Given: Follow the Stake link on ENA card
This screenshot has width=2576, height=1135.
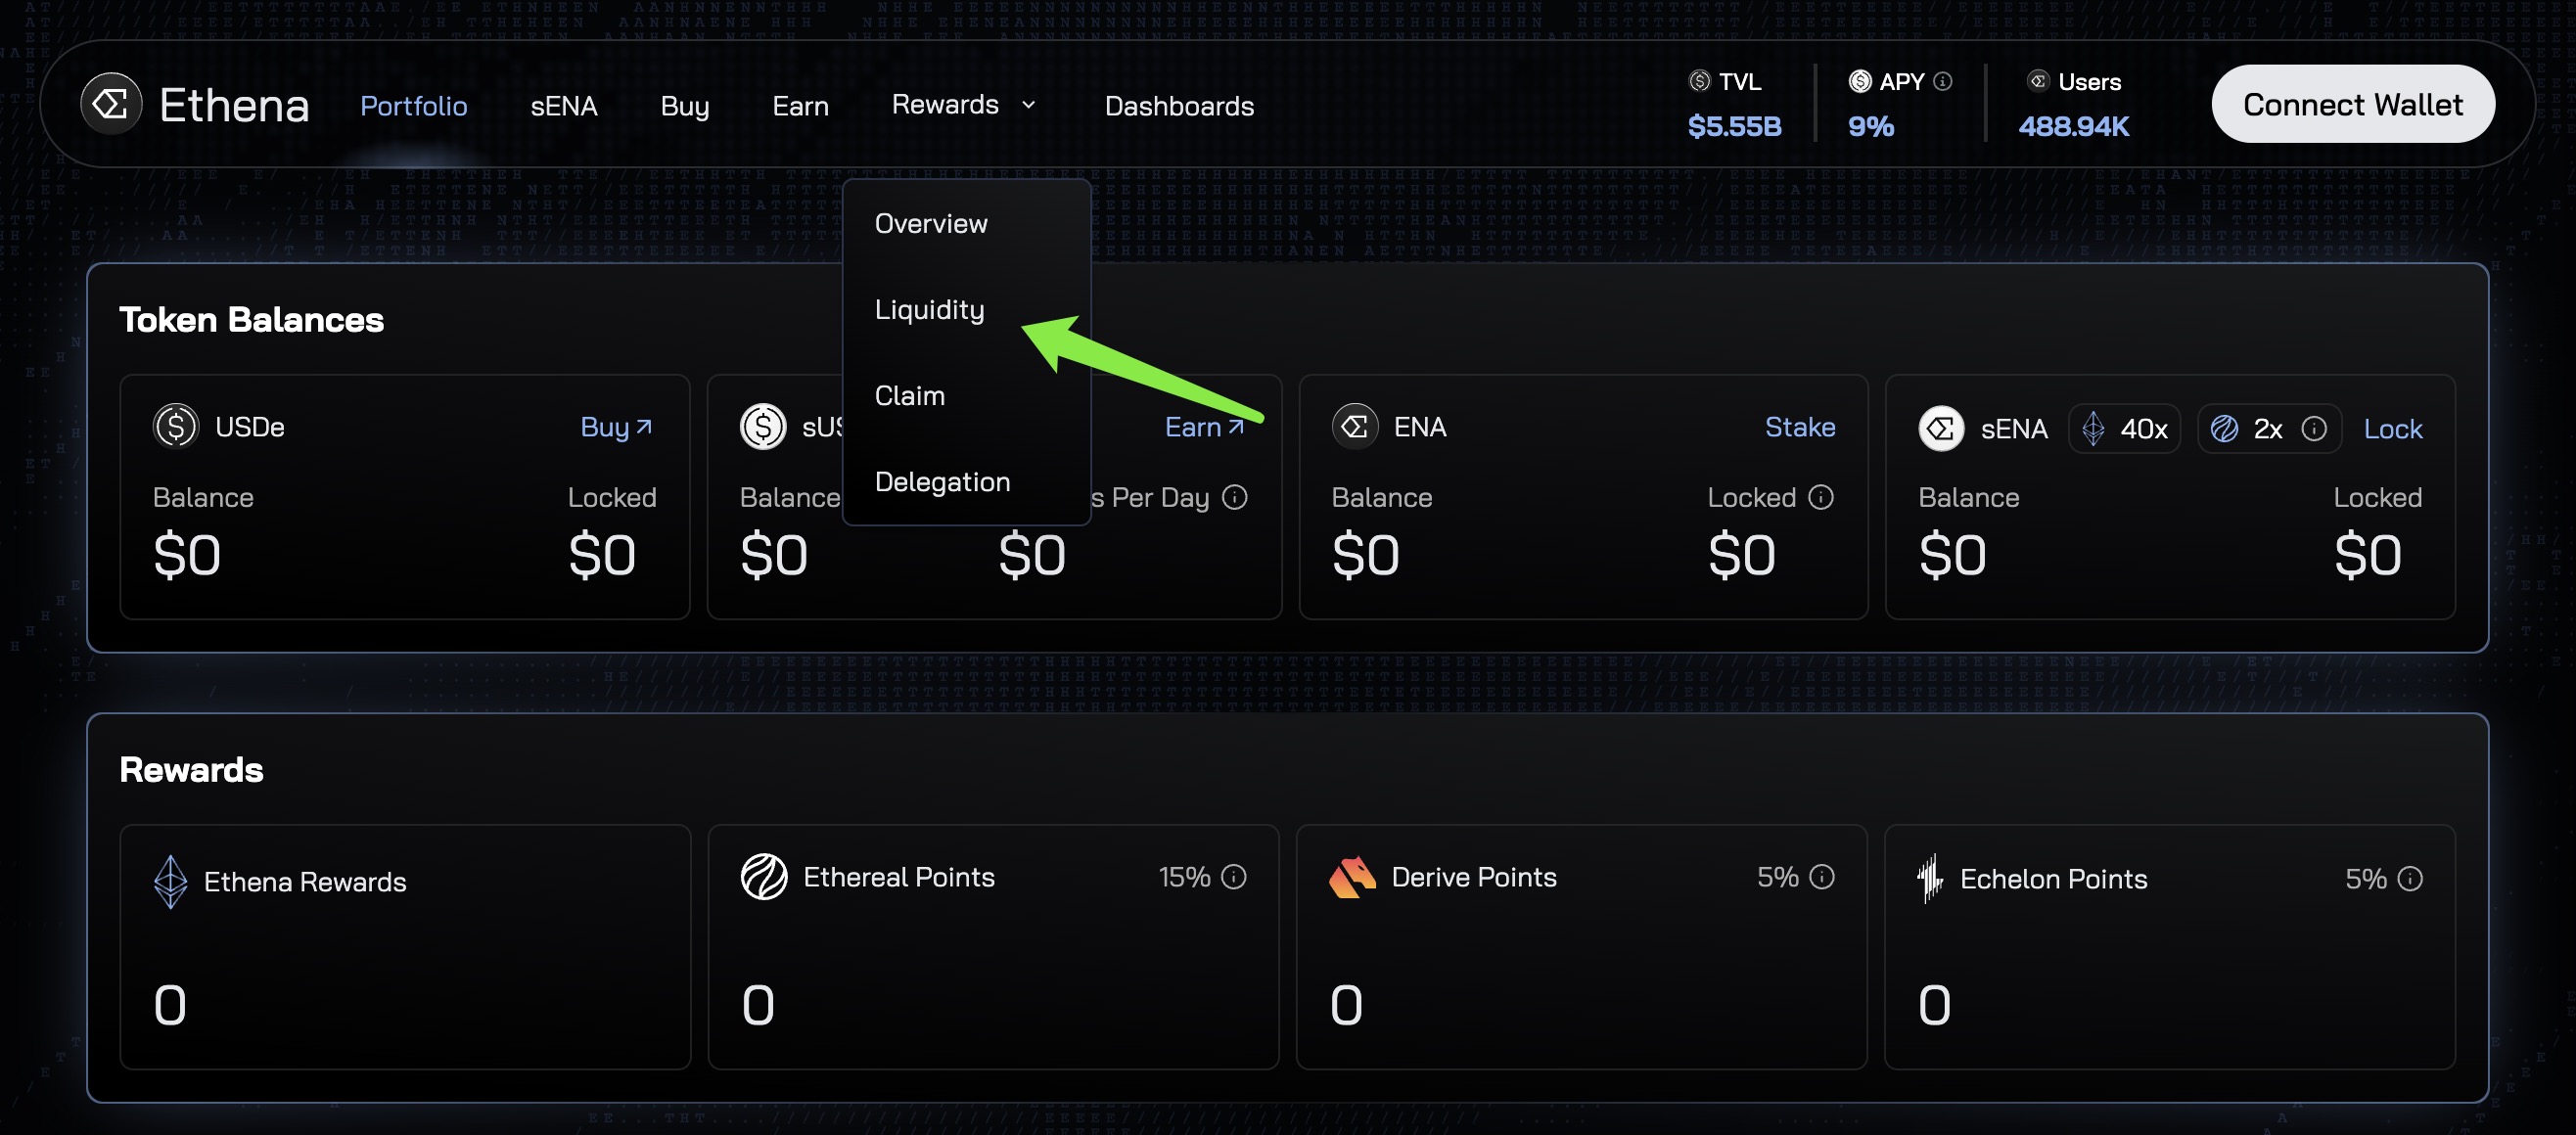Looking at the screenshot, I should click(x=1799, y=427).
